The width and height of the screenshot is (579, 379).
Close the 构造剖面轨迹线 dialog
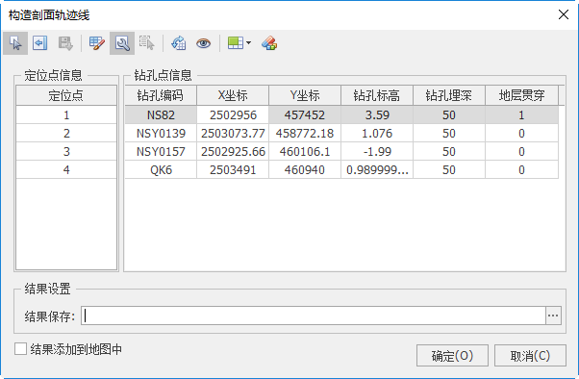[x=564, y=14]
